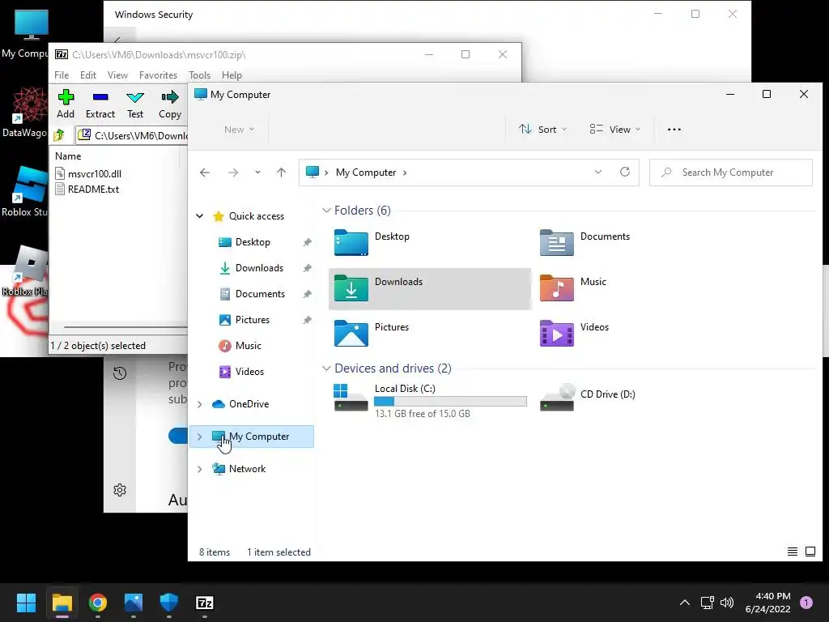Select the Desktop folder icon

[x=351, y=243]
